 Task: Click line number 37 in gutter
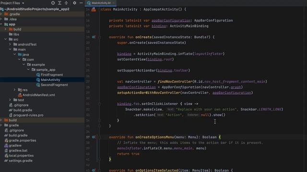click(x=88, y=137)
